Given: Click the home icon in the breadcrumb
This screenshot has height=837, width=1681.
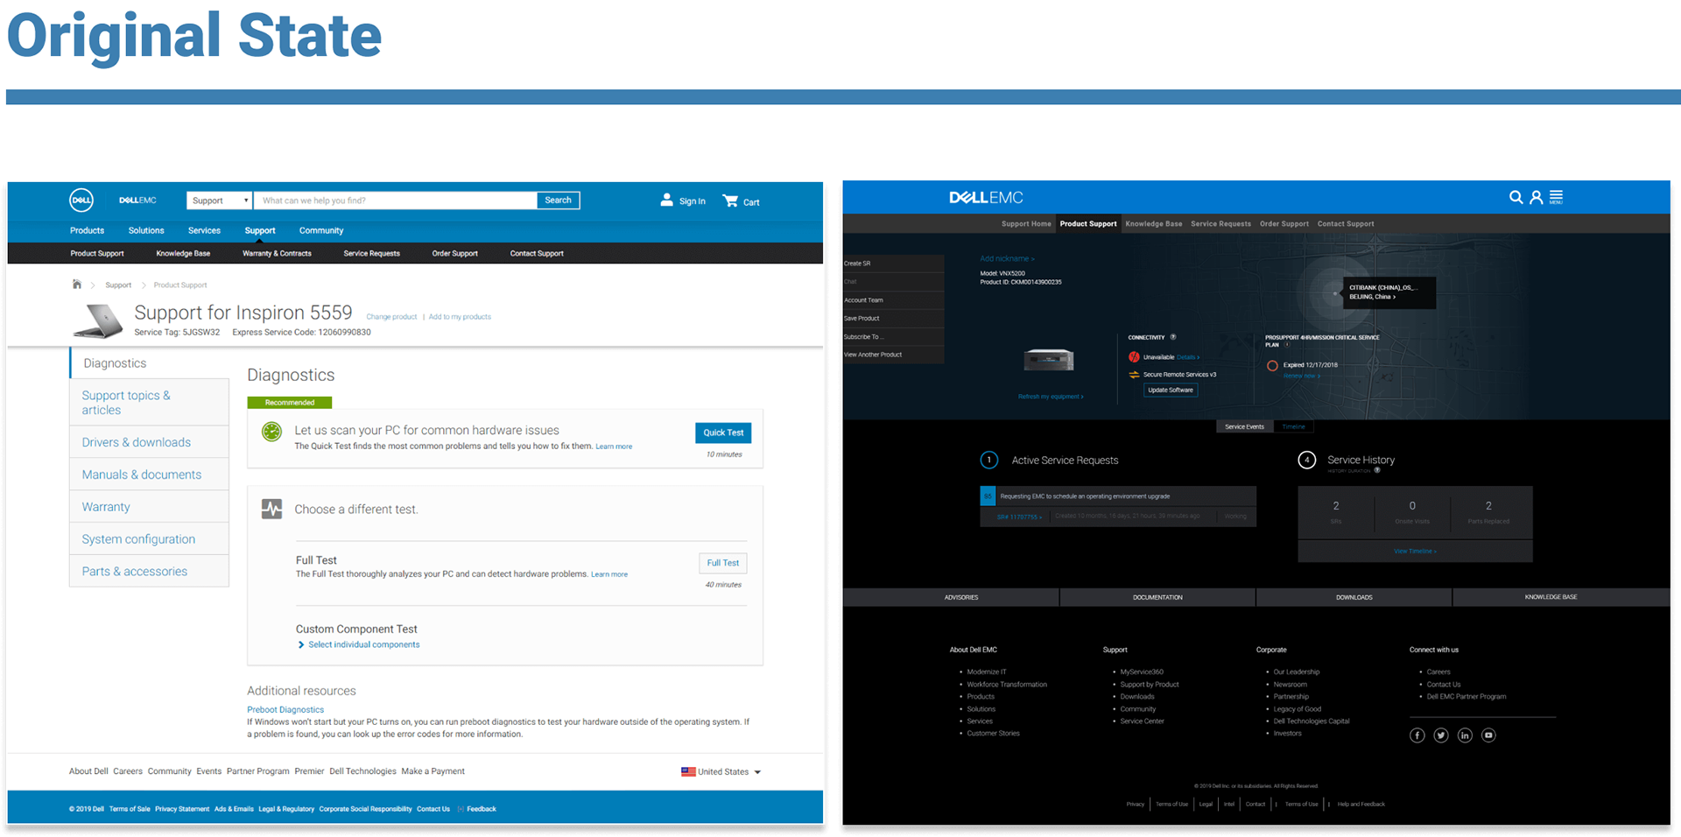Looking at the screenshot, I should coord(77,285).
